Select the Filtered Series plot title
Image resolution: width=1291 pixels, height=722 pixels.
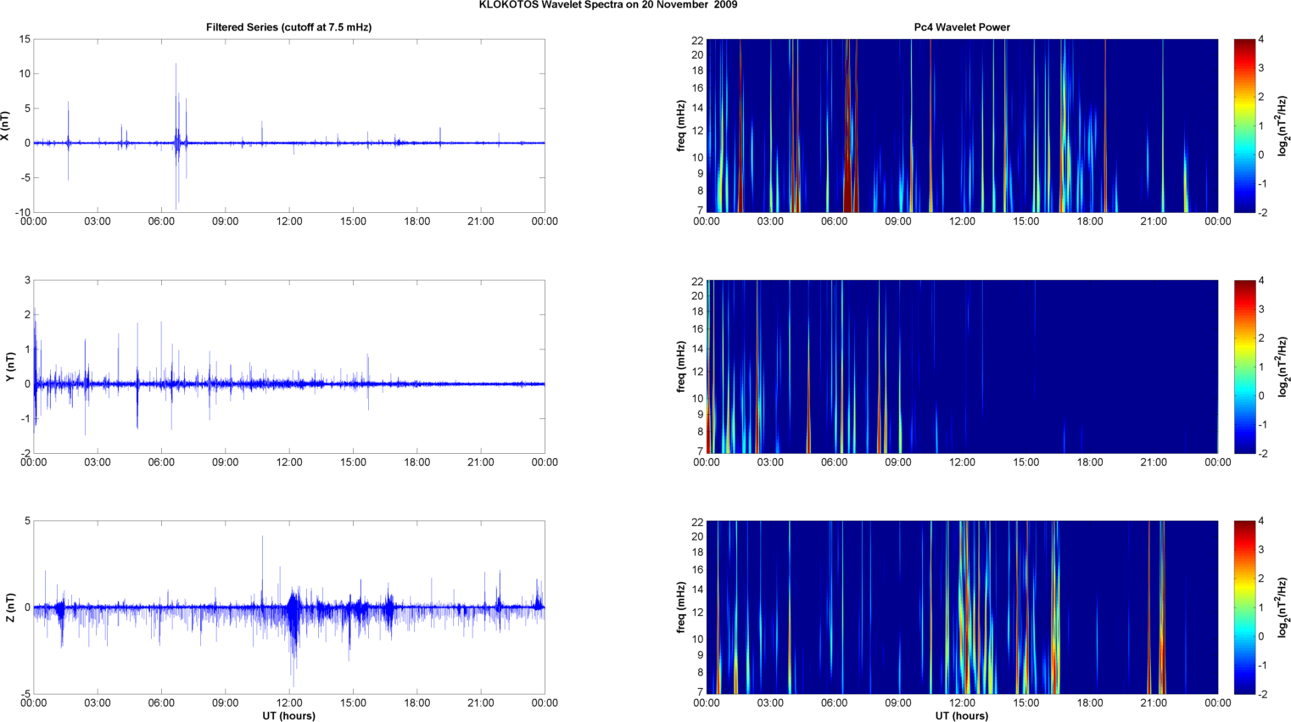pos(288,27)
